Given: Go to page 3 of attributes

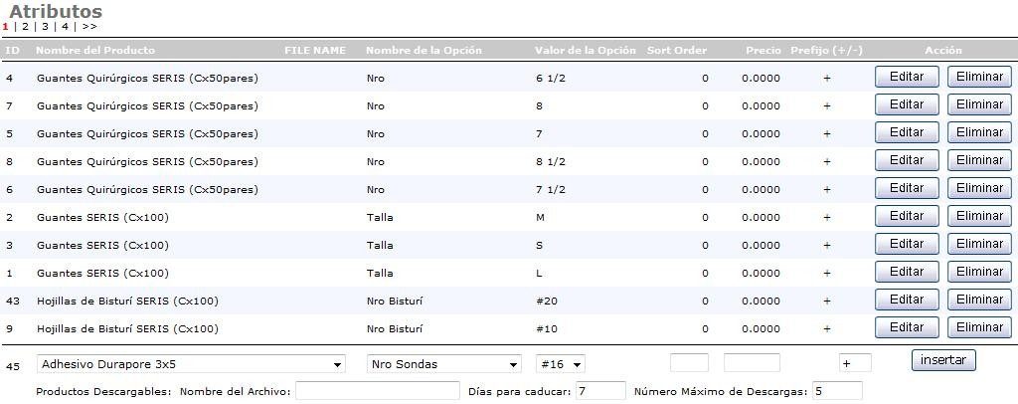Looking at the screenshot, I should (45, 27).
